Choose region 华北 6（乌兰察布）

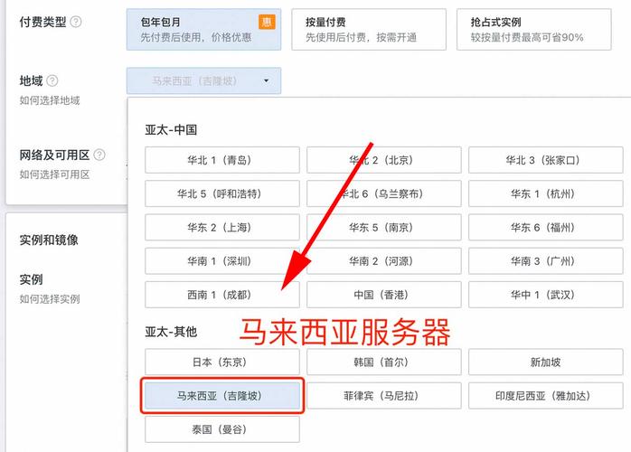(384, 193)
